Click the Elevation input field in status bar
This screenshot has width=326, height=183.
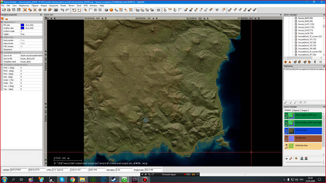[124, 170]
